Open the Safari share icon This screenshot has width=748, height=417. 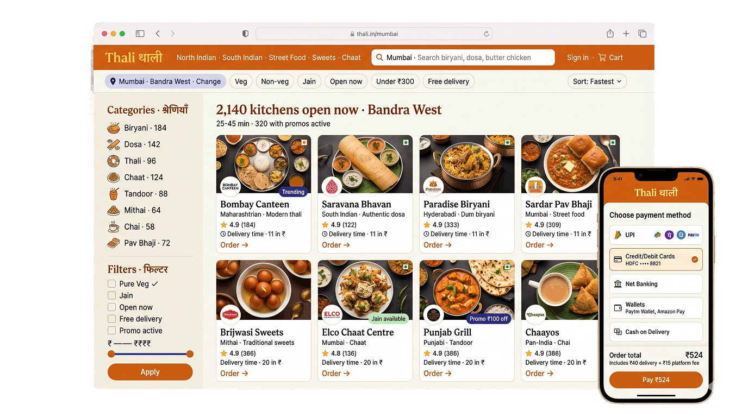click(x=610, y=34)
